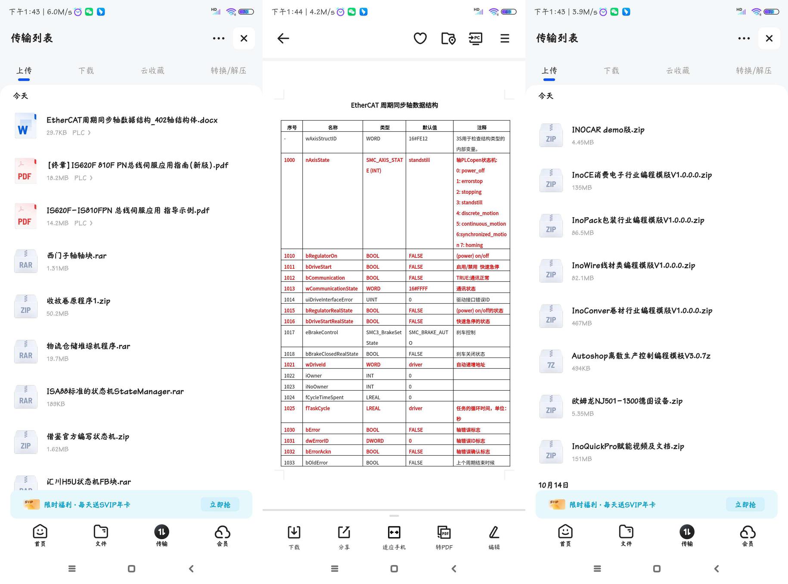Viewport: 788px width, 584px height.
Task: Open Word icon of EtherCAT docx file
Action: pos(25,126)
